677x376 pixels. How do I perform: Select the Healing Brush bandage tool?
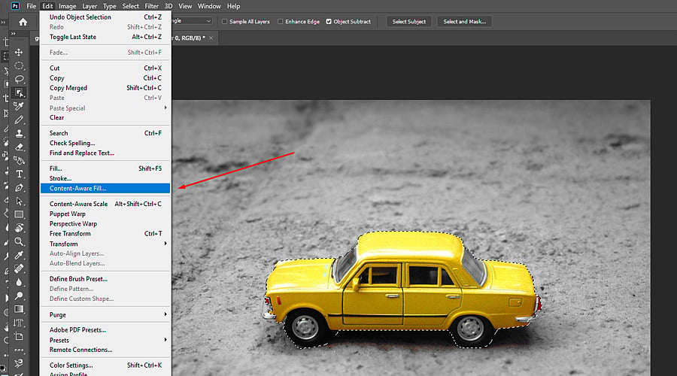(x=19, y=268)
